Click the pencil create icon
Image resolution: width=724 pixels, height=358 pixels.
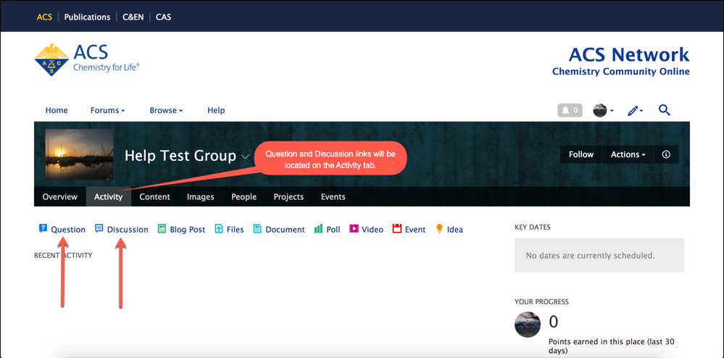coord(634,110)
